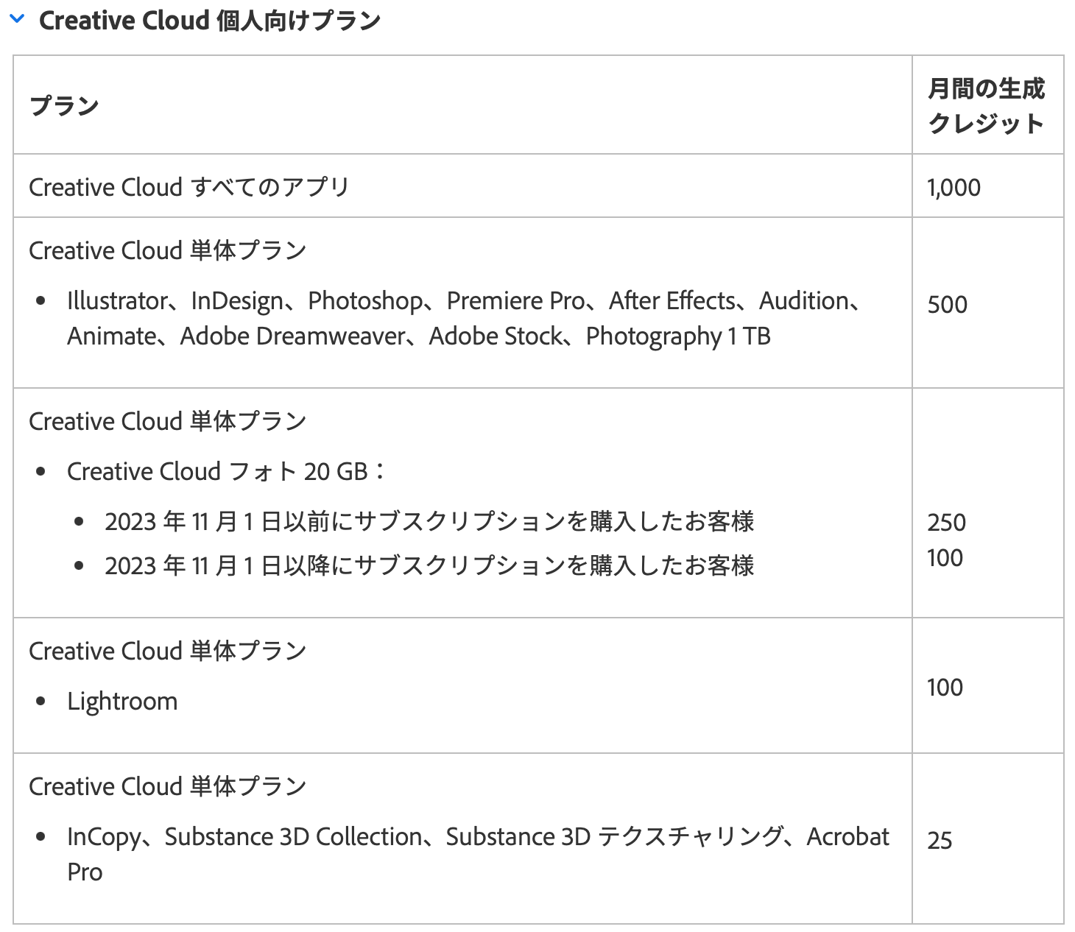Click the Lightroom bullet item
This screenshot has width=1075, height=932.
tap(122, 701)
